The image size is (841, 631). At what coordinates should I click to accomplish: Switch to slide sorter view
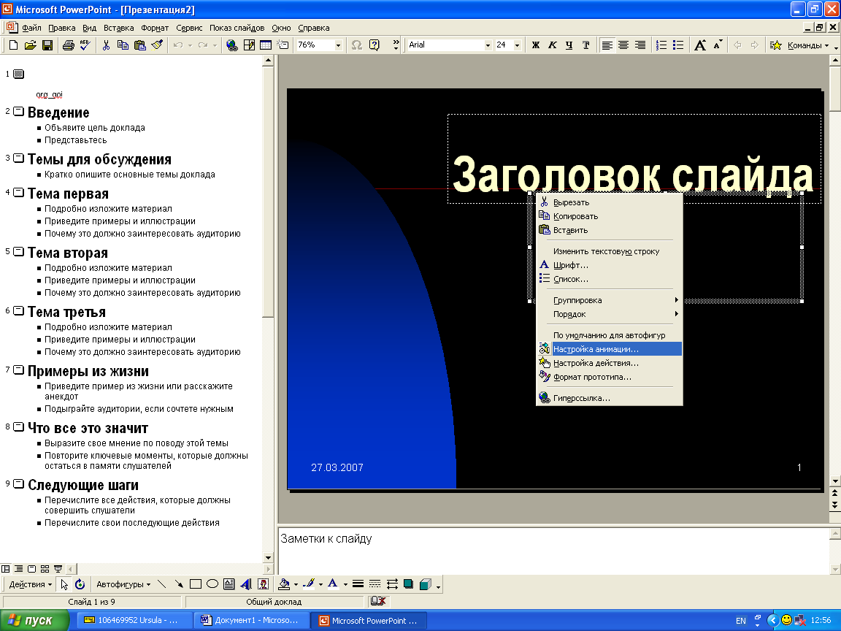point(45,569)
